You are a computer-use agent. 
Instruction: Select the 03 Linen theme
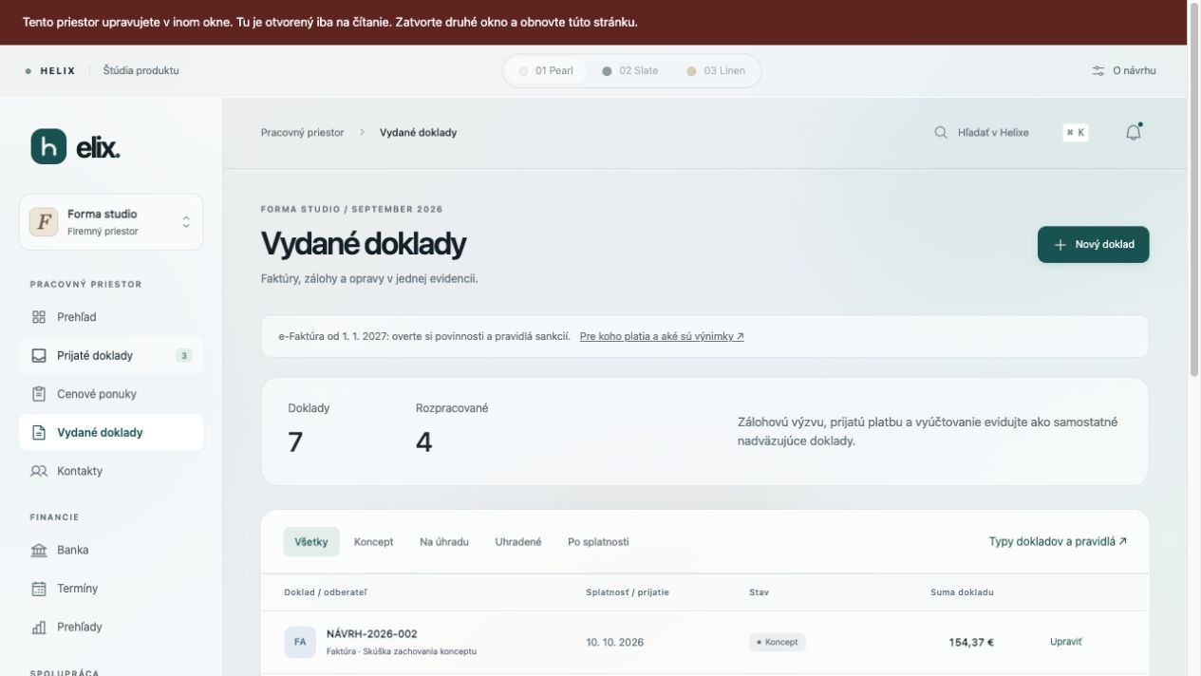point(715,71)
